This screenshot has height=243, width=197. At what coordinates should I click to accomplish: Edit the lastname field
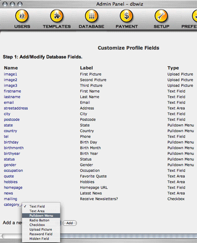click(x=12, y=97)
